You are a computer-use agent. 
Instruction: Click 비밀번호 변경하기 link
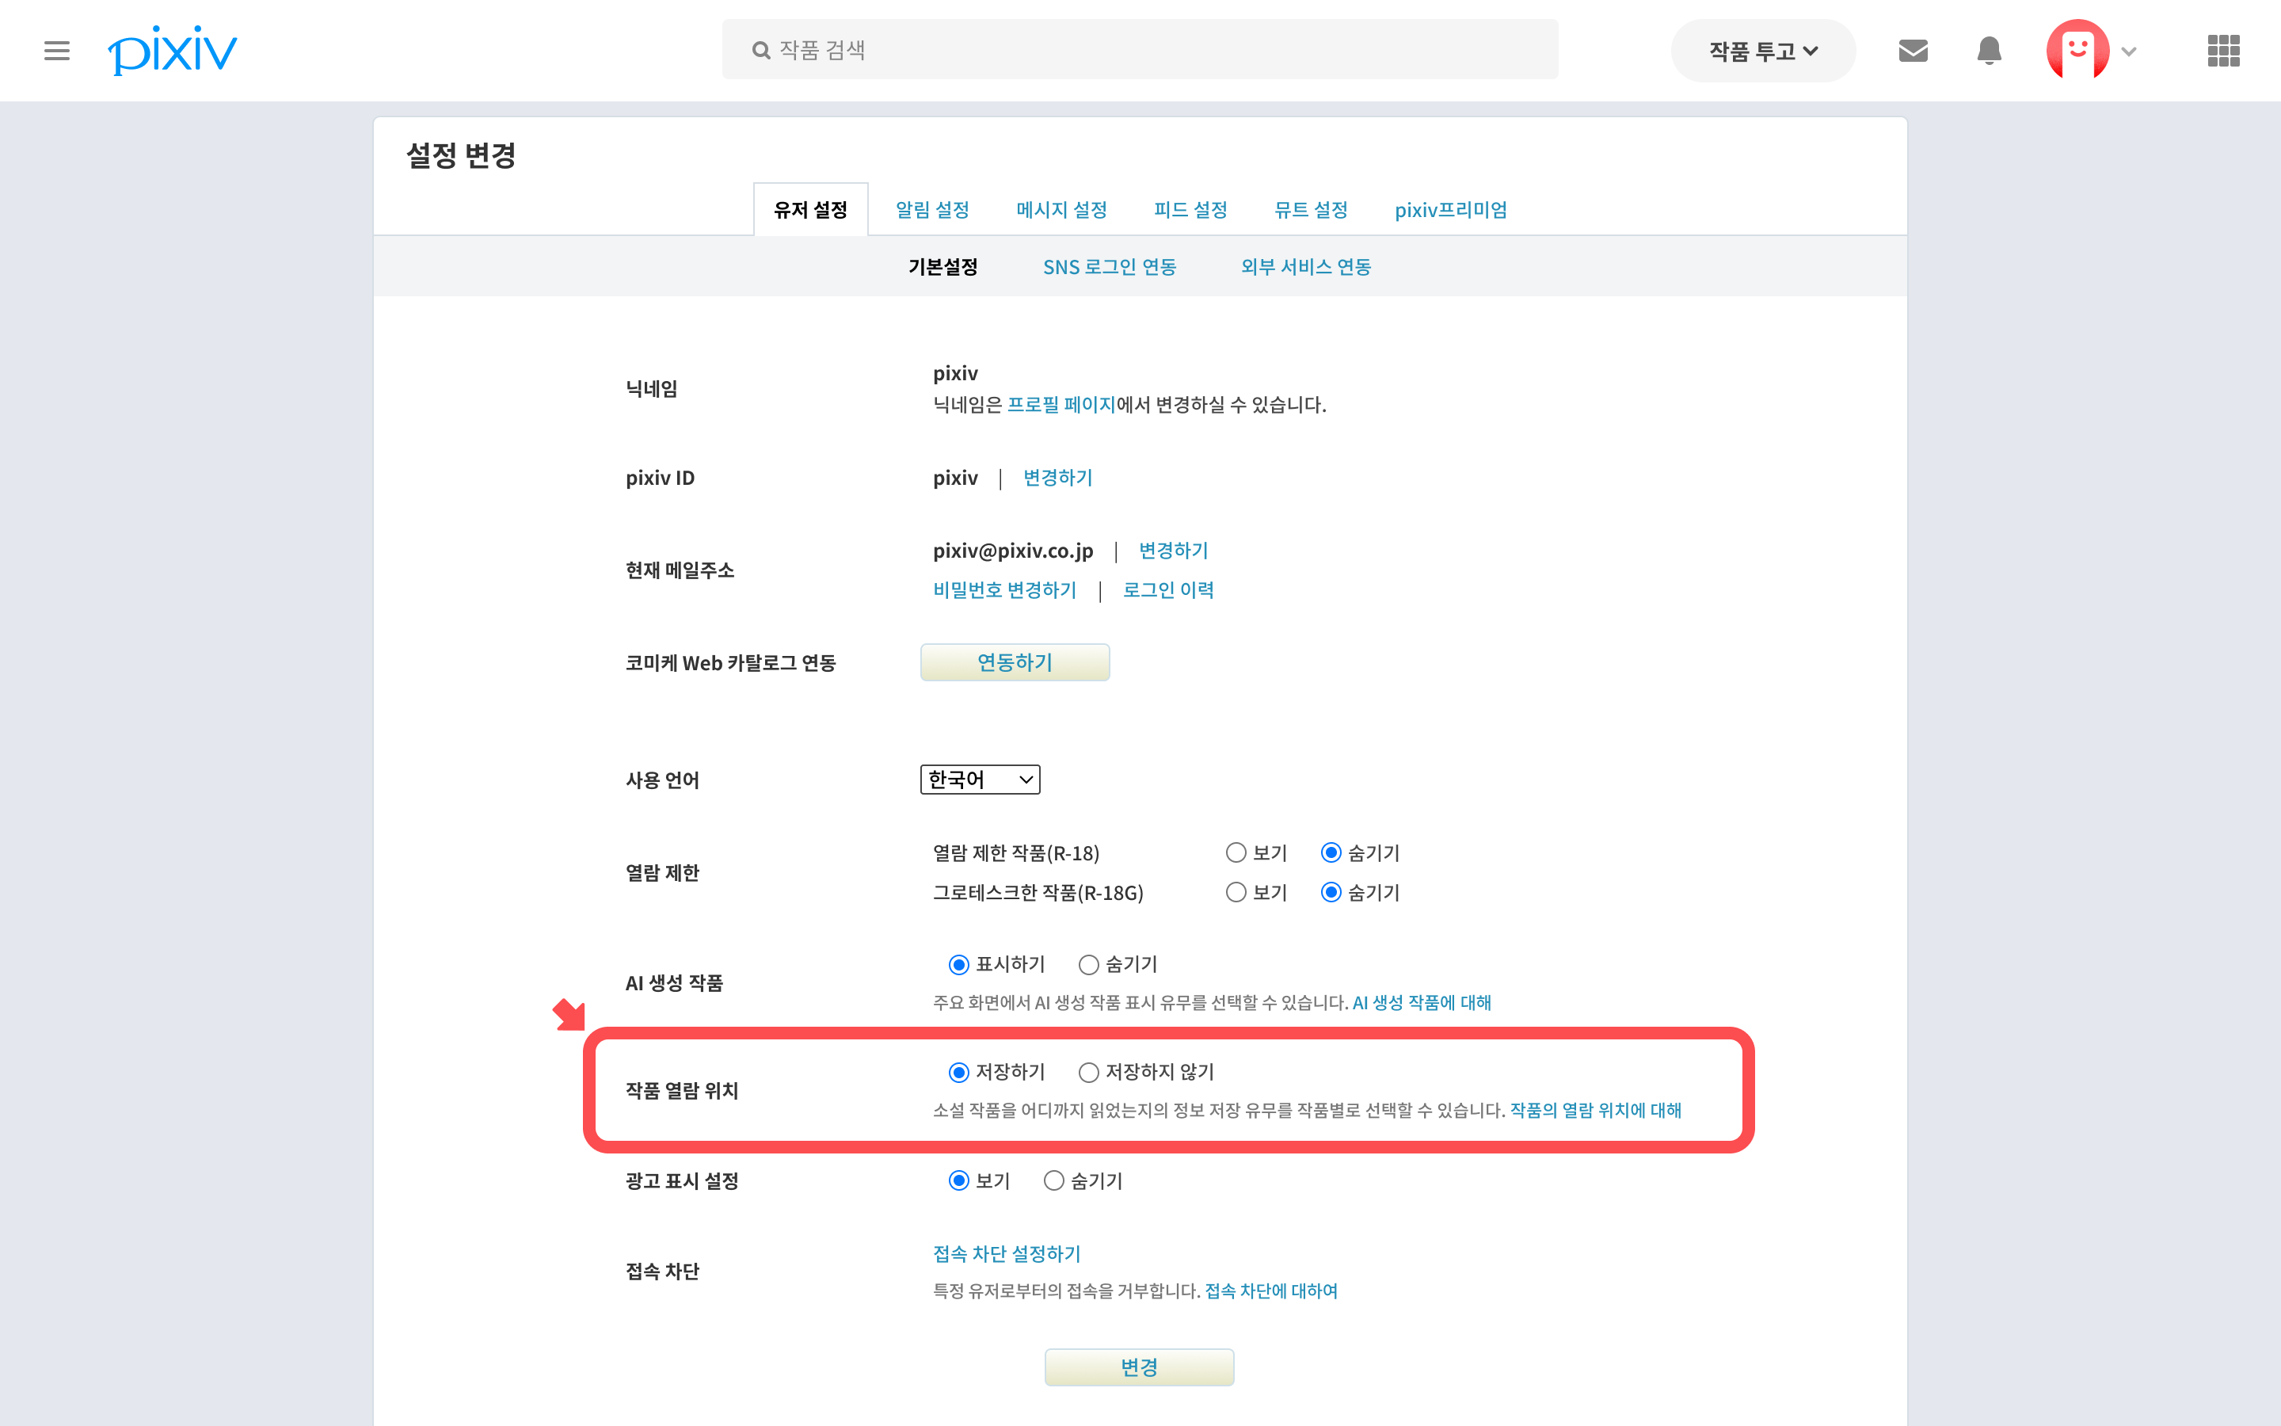pos(1003,589)
